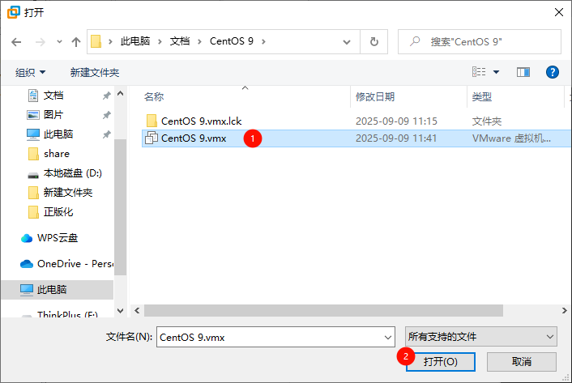572x383 pixels.
Task: Select the CentOS 9.vmx.lck folder
Action: 202,121
